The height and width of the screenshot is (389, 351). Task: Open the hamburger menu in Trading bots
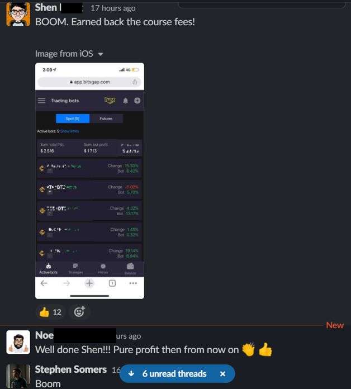[42, 101]
